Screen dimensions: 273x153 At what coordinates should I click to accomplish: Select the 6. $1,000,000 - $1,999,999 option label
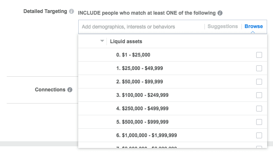pos(146,135)
